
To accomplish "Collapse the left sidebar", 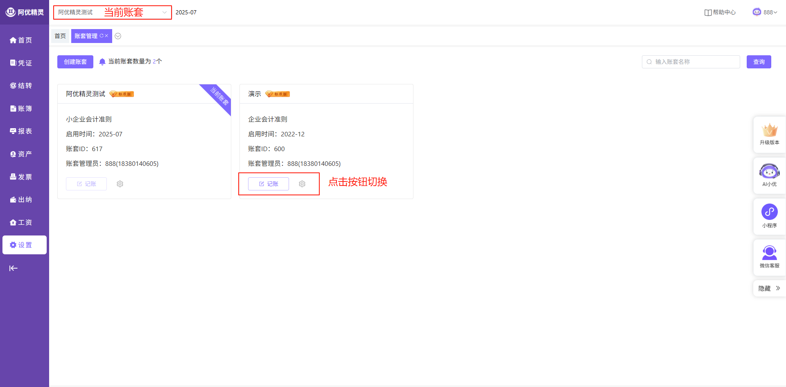I will point(14,268).
